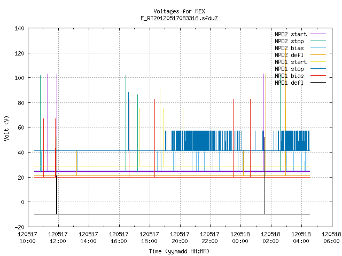Click the chart title 'Voltages for MEX'

[179, 11]
